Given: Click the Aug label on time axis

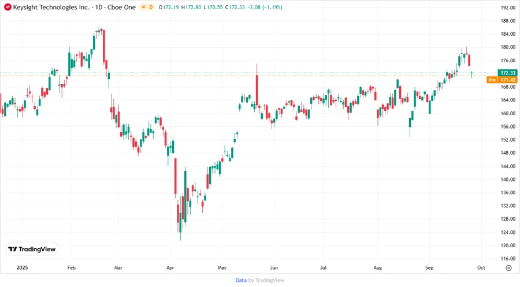Looking at the screenshot, I should (x=378, y=268).
